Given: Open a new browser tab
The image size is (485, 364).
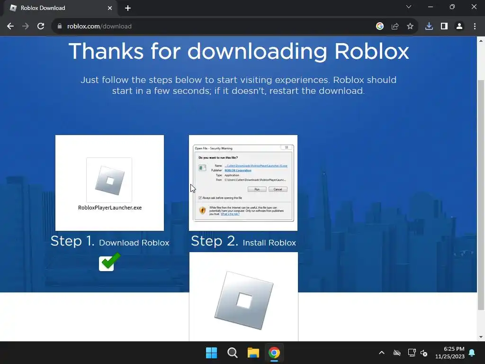Looking at the screenshot, I should point(128,8).
